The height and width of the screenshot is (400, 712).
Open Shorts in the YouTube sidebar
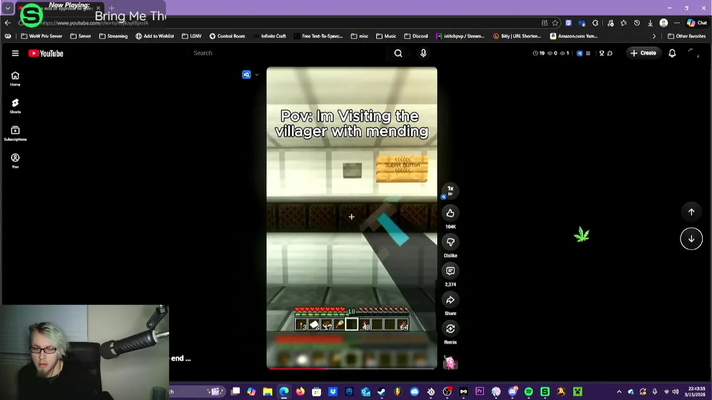(15, 106)
